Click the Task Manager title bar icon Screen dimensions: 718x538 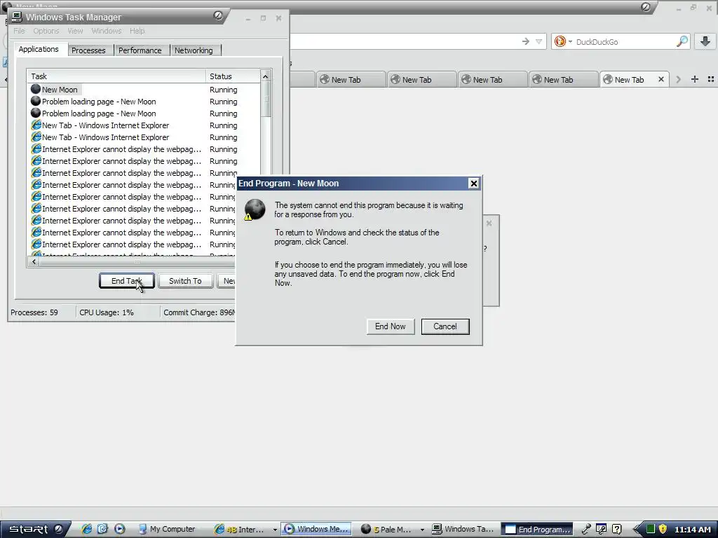(x=17, y=17)
